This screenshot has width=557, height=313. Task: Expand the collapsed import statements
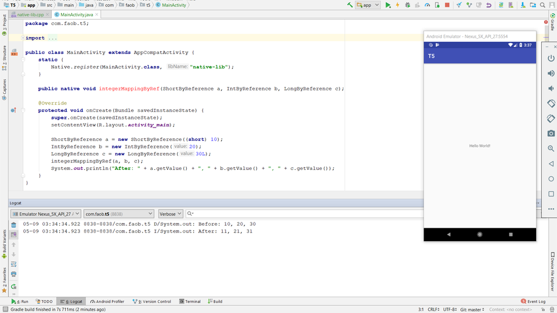point(23,38)
